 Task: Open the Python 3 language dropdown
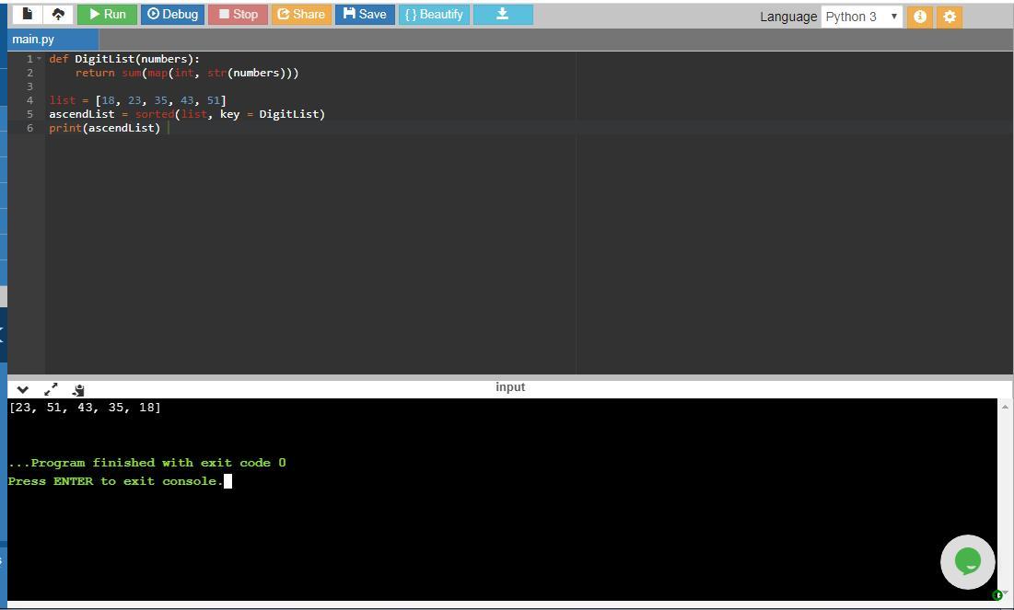point(861,17)
